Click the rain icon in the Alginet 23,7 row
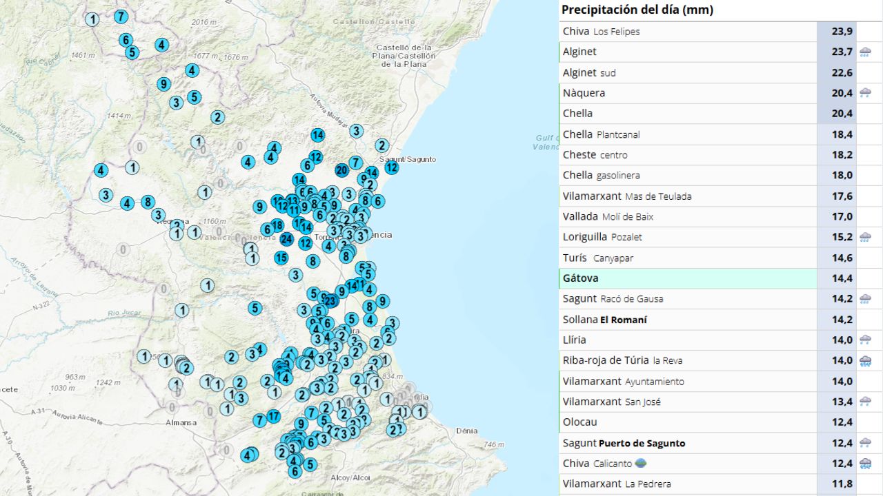 point(865,52)
